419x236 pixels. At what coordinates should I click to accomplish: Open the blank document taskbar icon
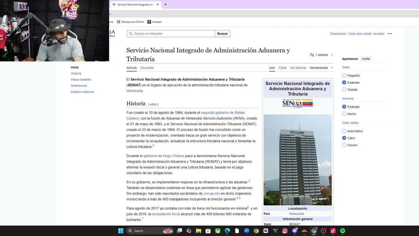point(237,231)
